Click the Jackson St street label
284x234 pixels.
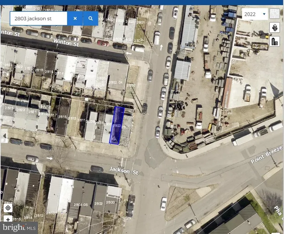(119, 170)
